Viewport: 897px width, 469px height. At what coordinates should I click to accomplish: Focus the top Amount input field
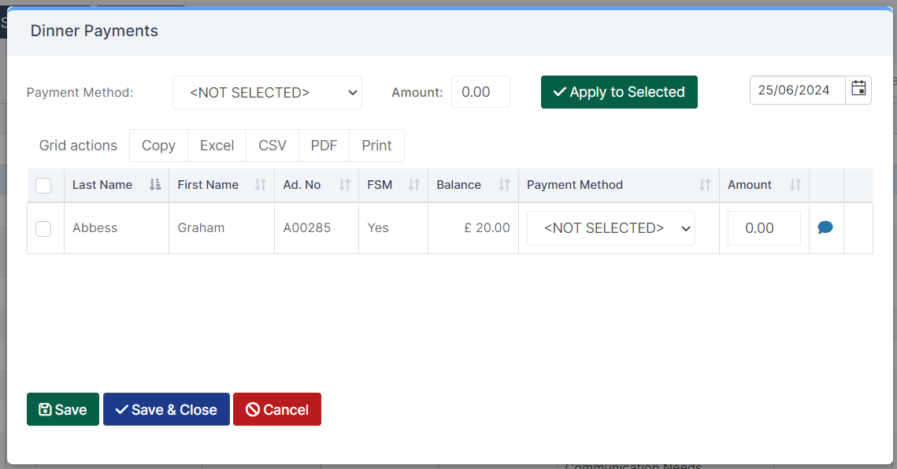480,92
